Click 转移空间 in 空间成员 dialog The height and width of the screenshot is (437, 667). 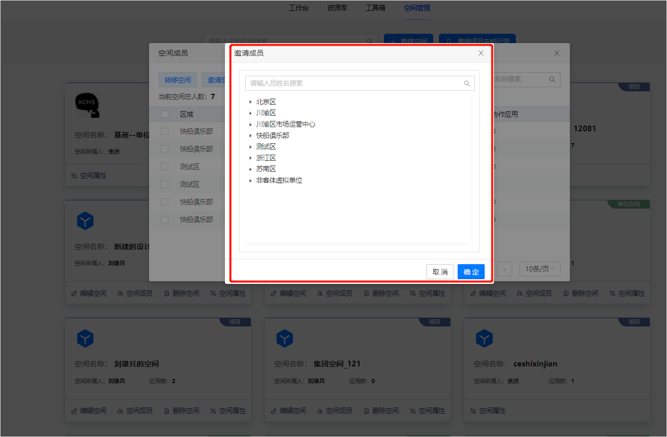coord(178,80)
